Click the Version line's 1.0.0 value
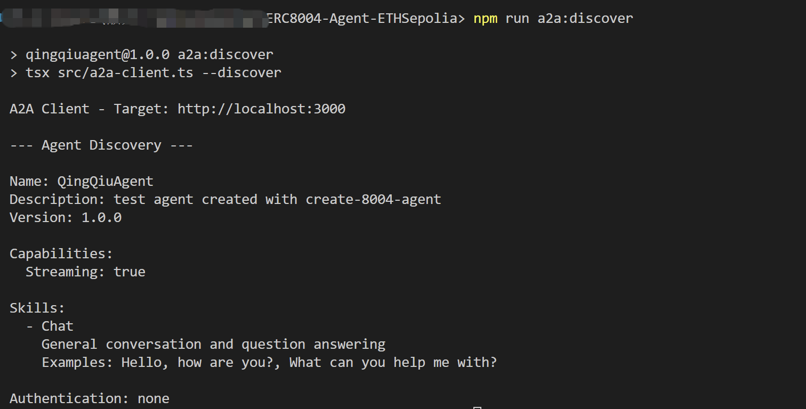 pyautogui.click(x=101, y=218)
